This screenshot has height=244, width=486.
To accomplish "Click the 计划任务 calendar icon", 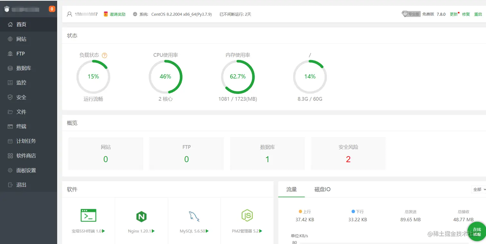I will click(10, 141).
